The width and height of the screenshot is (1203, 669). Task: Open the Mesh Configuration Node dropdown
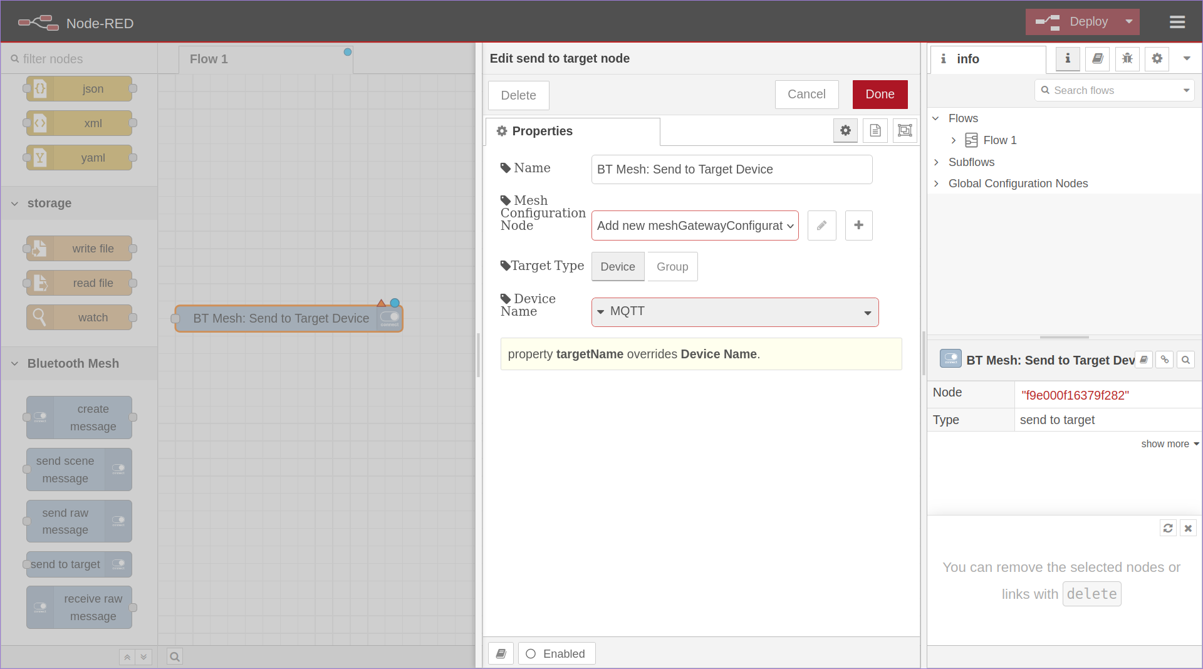[694, 226]
